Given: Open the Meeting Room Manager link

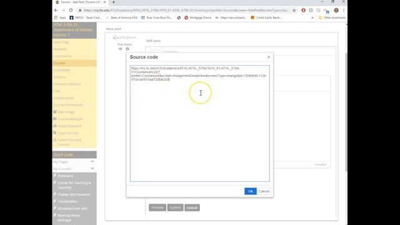Looking at the screenshot, I should click(x=69, y=217).
